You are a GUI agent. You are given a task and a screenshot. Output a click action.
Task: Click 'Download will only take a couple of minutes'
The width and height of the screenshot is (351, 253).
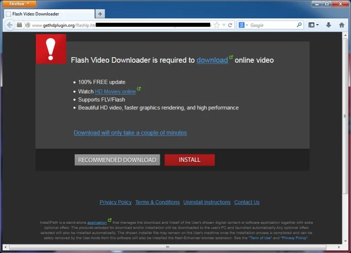[130, 133]
